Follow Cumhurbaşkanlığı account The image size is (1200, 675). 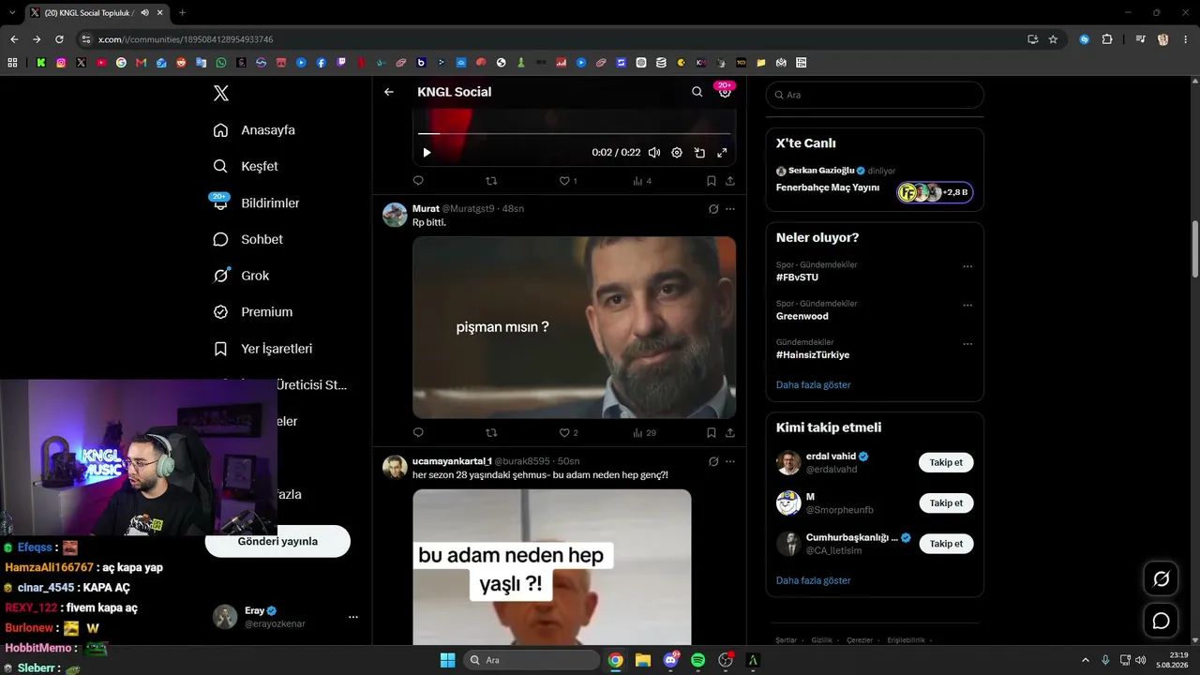pos(946,543)
